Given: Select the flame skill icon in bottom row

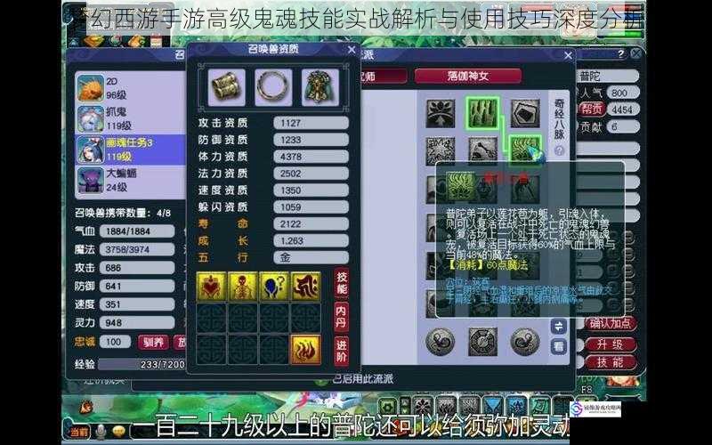Looking at the screenshot, I should click(305, 350).
